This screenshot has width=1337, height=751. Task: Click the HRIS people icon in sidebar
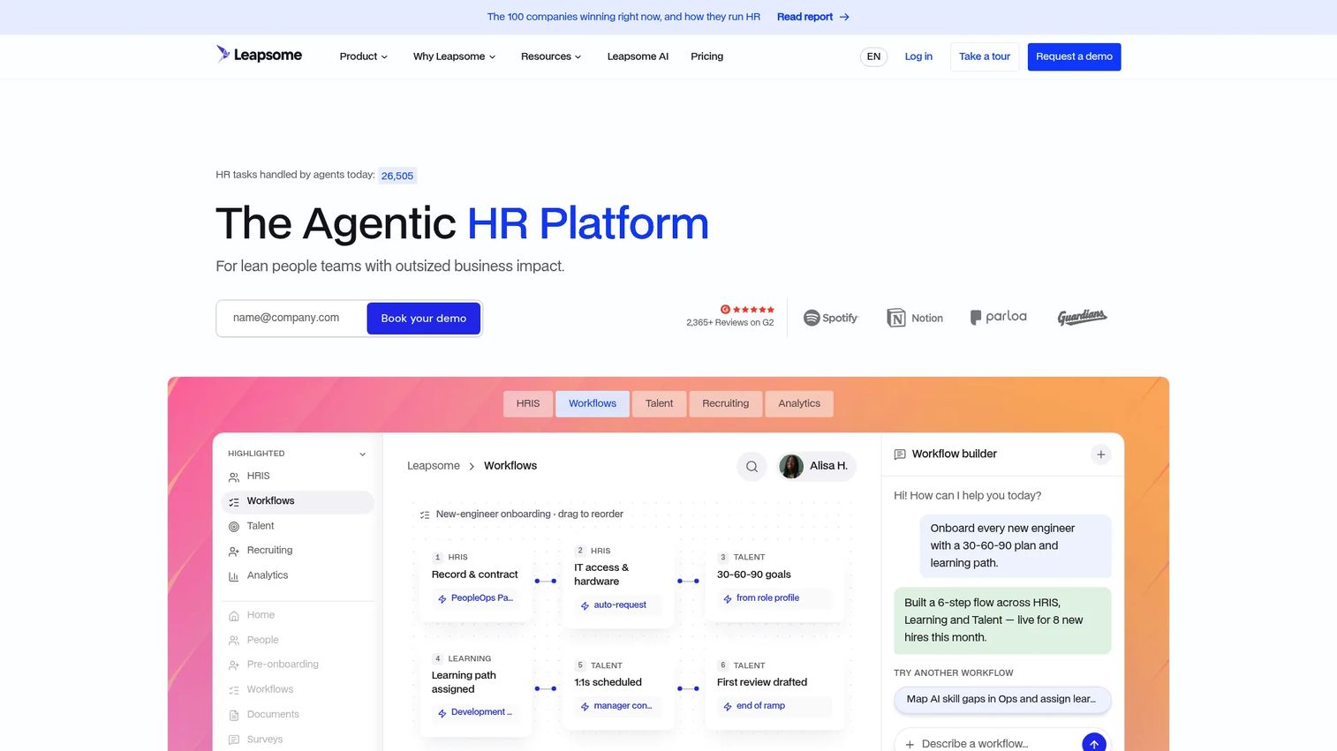point(234,477)
